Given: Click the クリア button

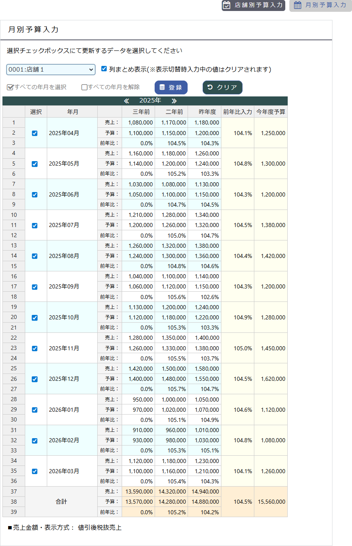Looking at the screenshot, I should point(223,87).
